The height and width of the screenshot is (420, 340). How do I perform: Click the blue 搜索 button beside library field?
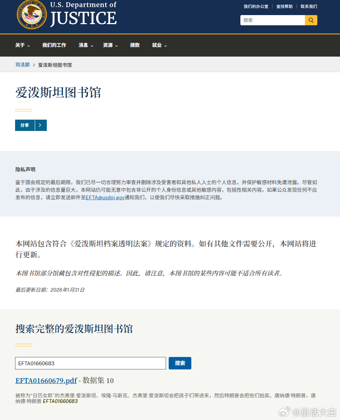pos(180,363)
